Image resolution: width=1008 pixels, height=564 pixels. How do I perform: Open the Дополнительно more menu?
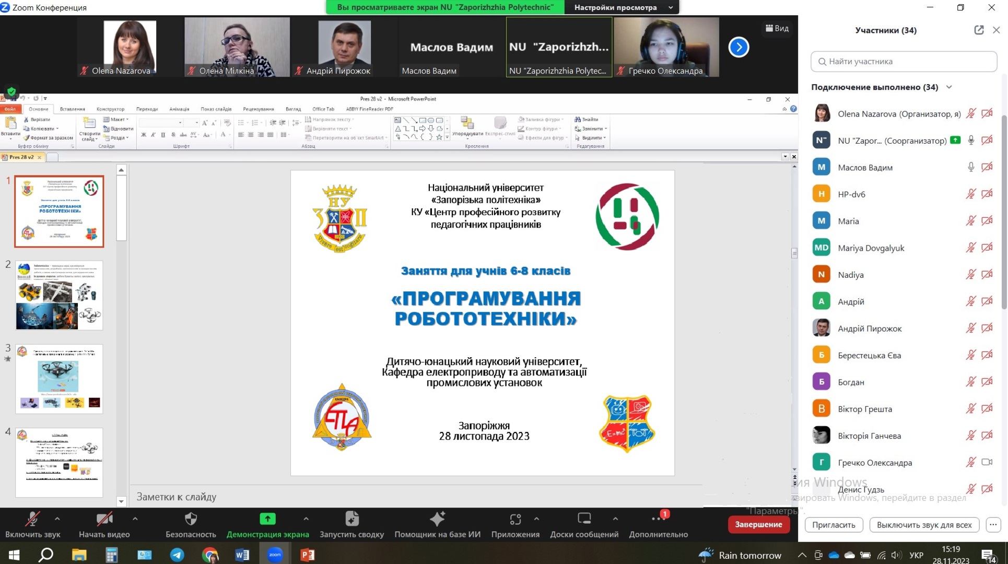click(658, 519)
